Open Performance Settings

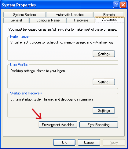click(x=104, y=54)
